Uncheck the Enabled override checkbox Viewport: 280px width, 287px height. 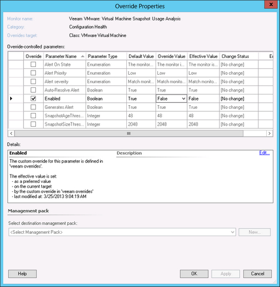click(34, 99)
